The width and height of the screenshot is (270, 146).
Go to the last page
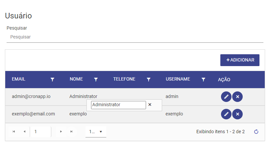pos(72,132)
